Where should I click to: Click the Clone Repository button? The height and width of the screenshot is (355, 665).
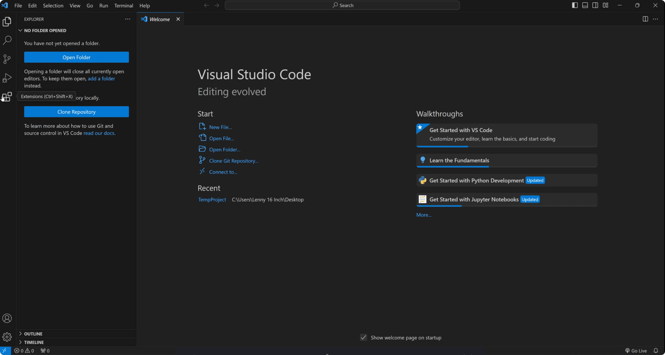(76, 112)
